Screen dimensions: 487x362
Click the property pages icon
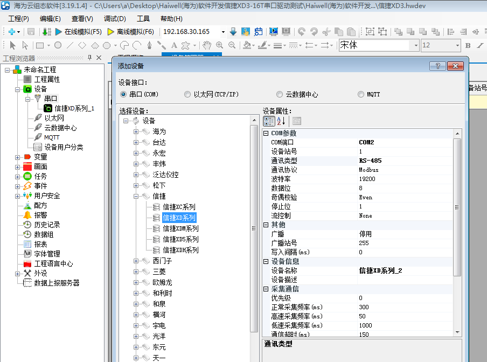coord(297,121)
